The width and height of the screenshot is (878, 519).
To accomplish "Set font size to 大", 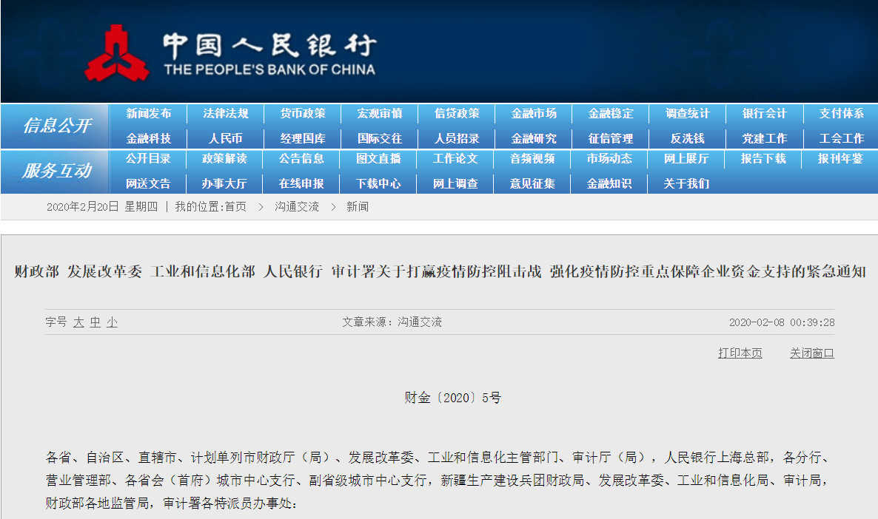I will 78,322.
